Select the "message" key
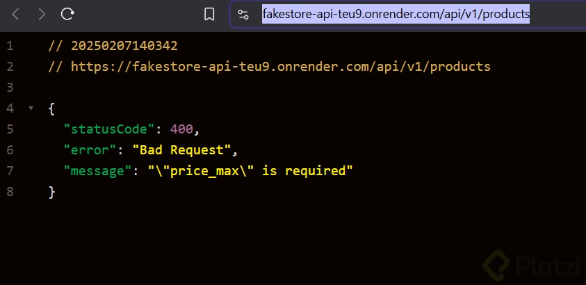Image resolution: width=586 pixels, height=285 pixels. (95, 171)
